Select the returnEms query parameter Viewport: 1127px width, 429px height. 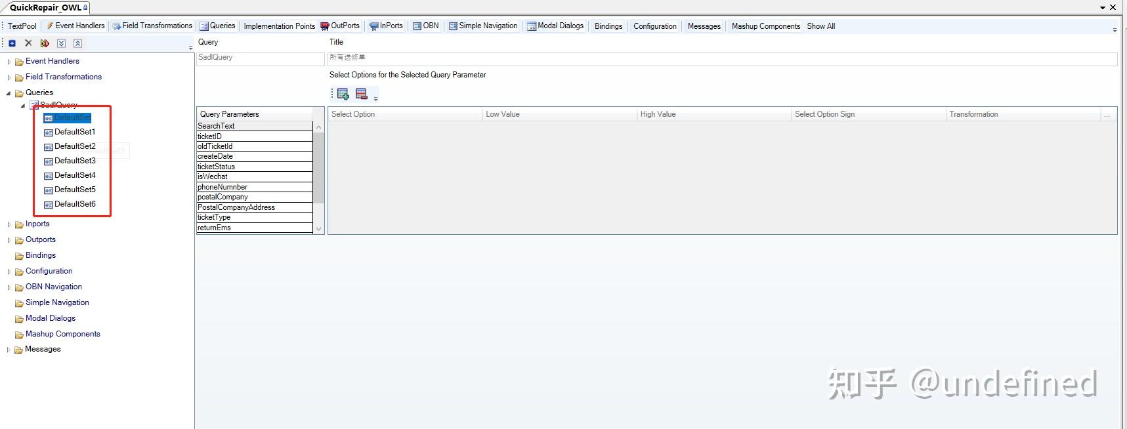(x=255, y=228)
